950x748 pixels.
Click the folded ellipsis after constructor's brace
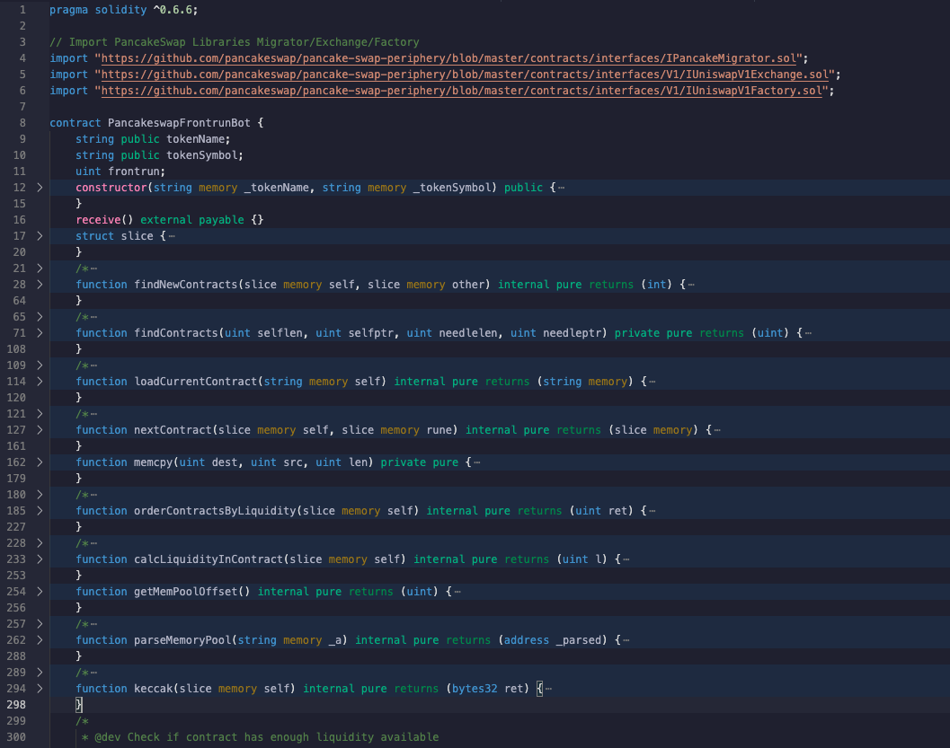(x=561, y=188)
